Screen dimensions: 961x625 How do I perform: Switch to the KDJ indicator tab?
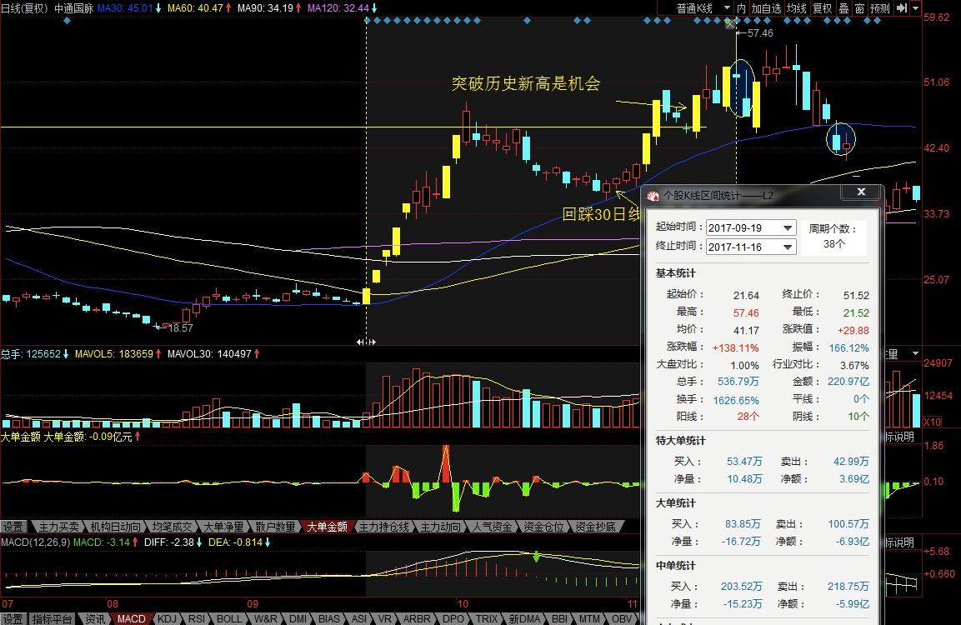[x=168, y=618]
